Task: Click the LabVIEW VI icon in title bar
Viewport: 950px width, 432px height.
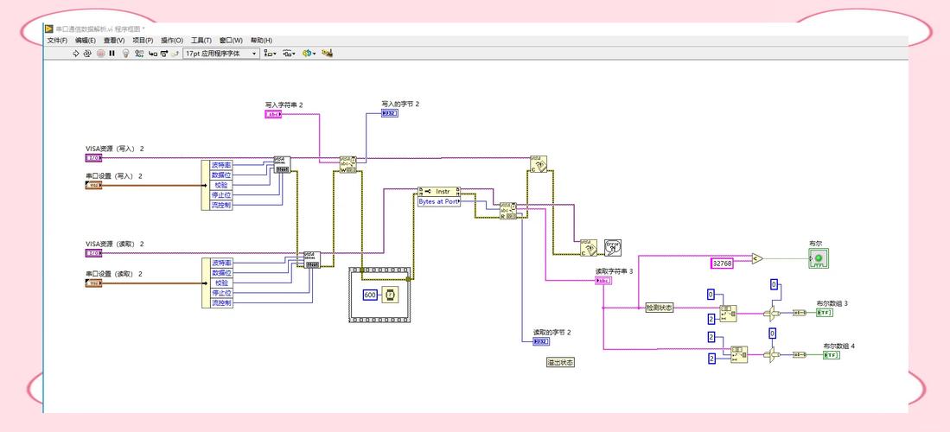Action: [x=49, y=29]
